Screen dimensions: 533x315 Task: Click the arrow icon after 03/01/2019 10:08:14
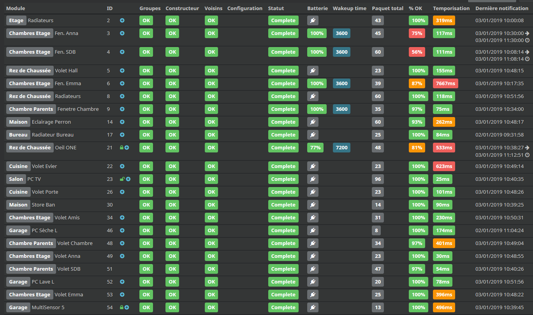pyautogui.click(x=527, y=52)
